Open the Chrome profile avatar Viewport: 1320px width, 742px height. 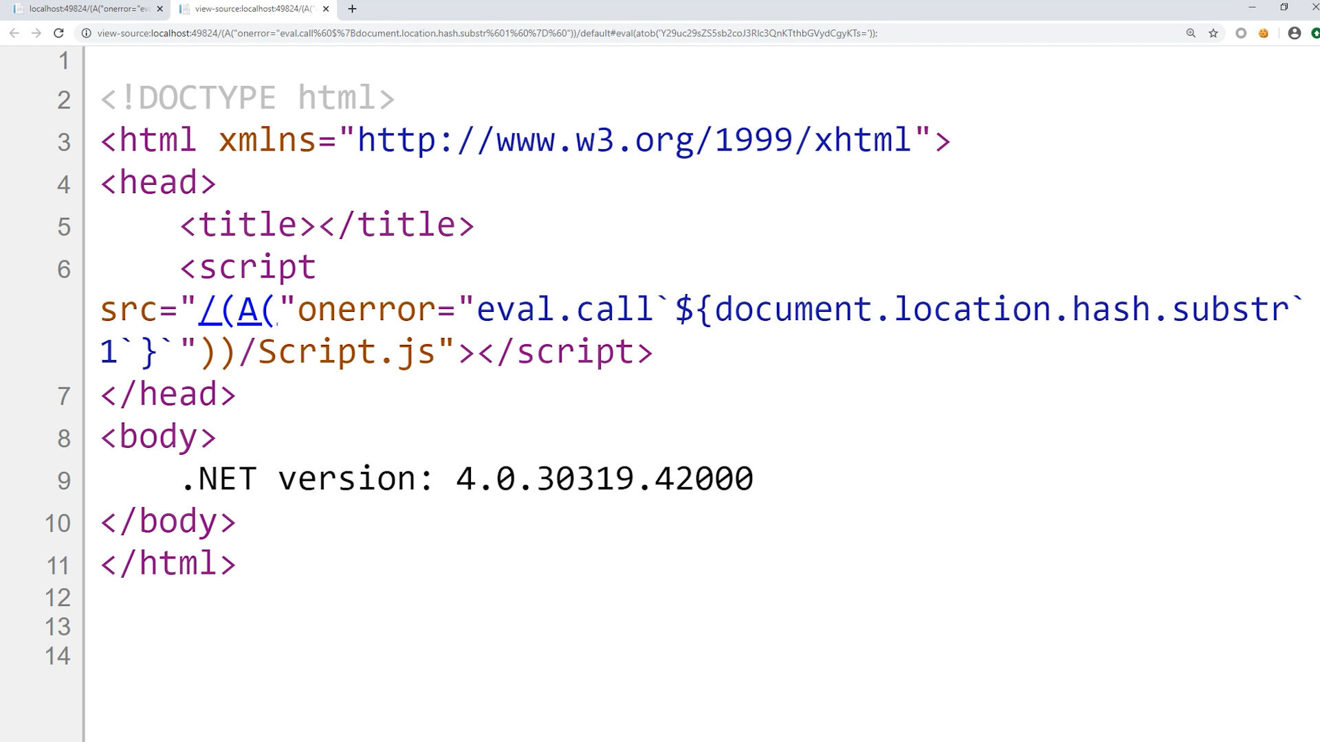pyautogui.click(x=1295, y=33)
